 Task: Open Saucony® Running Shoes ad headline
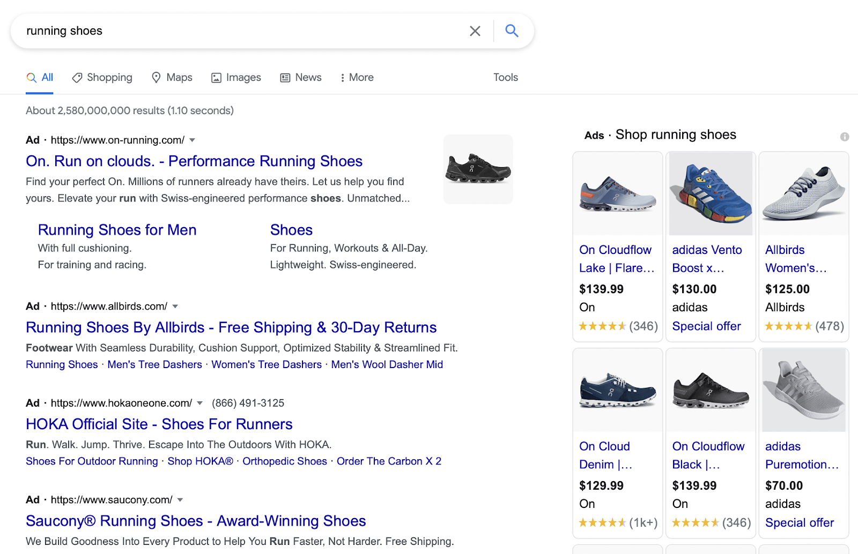(196, 521)
